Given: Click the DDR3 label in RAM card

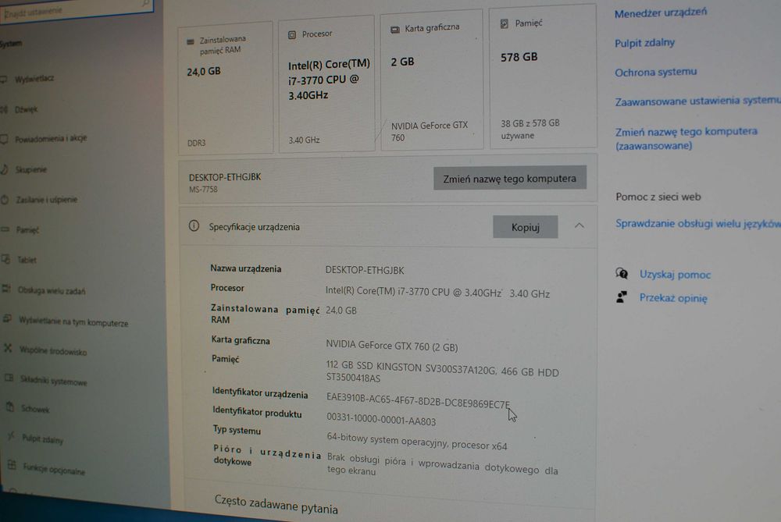Looking at the screenshot, I should pos(196,143).
